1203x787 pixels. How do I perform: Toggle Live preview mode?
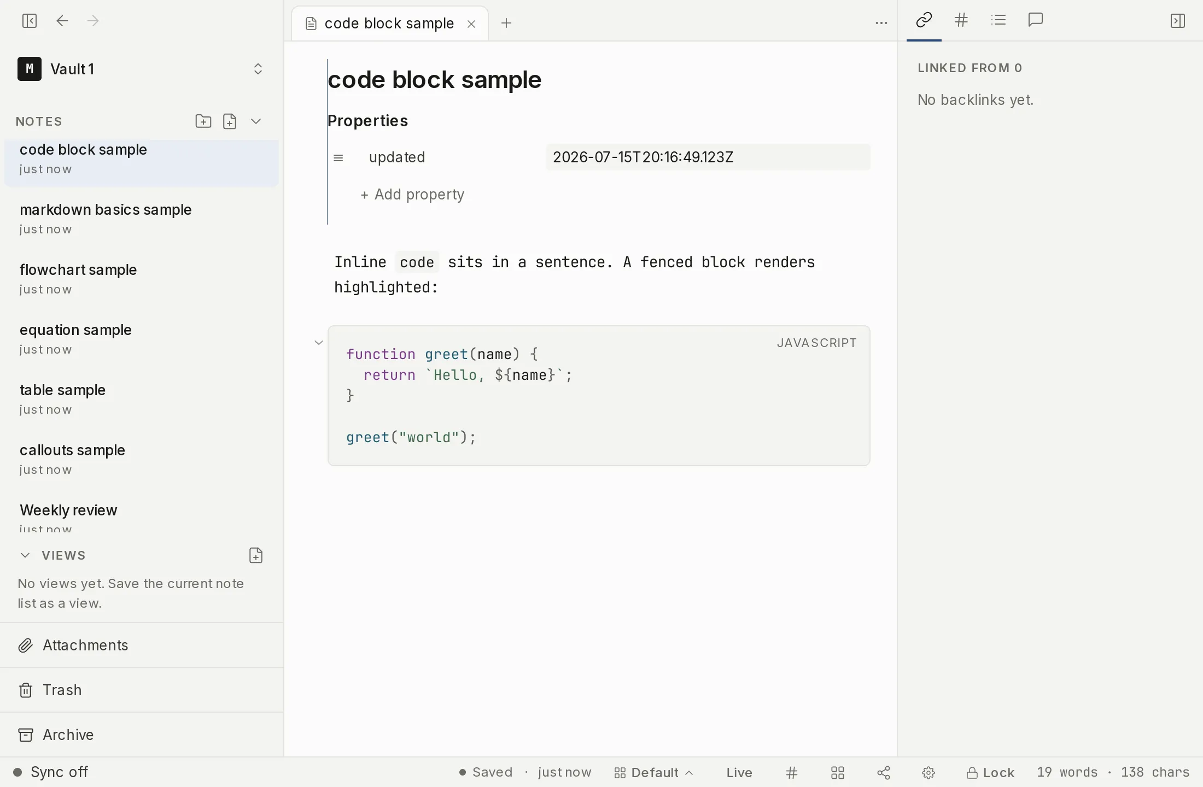coord(739,772)
